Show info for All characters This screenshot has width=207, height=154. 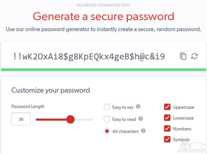[143, 131]
